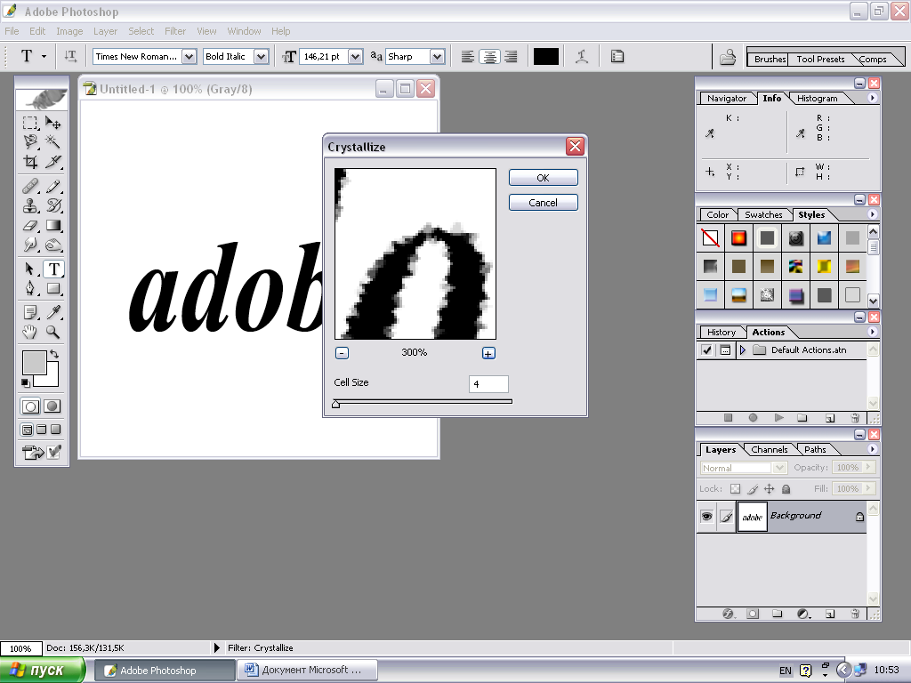Open Styles palette menu arrow
911x683 pixels.
872,214
